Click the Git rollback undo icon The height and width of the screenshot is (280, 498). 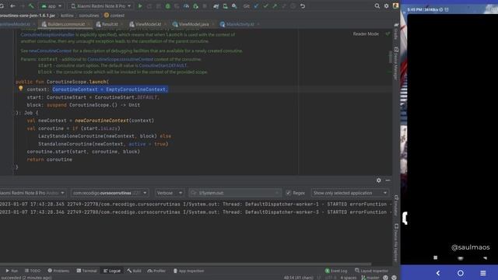click(x=303, y=6)
